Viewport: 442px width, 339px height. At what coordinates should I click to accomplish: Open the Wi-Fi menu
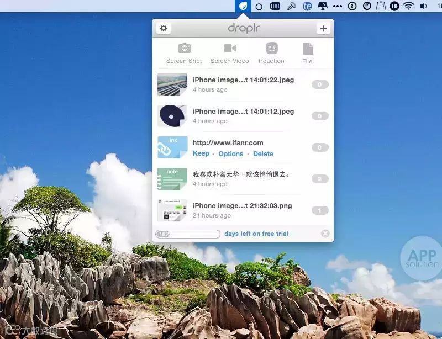(408, 6)
